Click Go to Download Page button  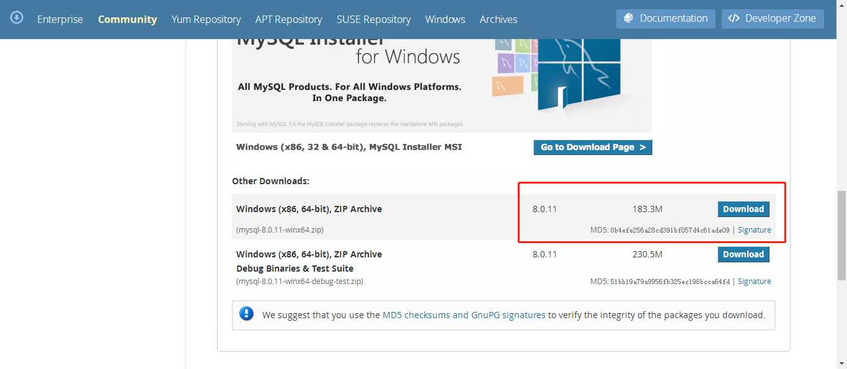(x=593, y=147)
